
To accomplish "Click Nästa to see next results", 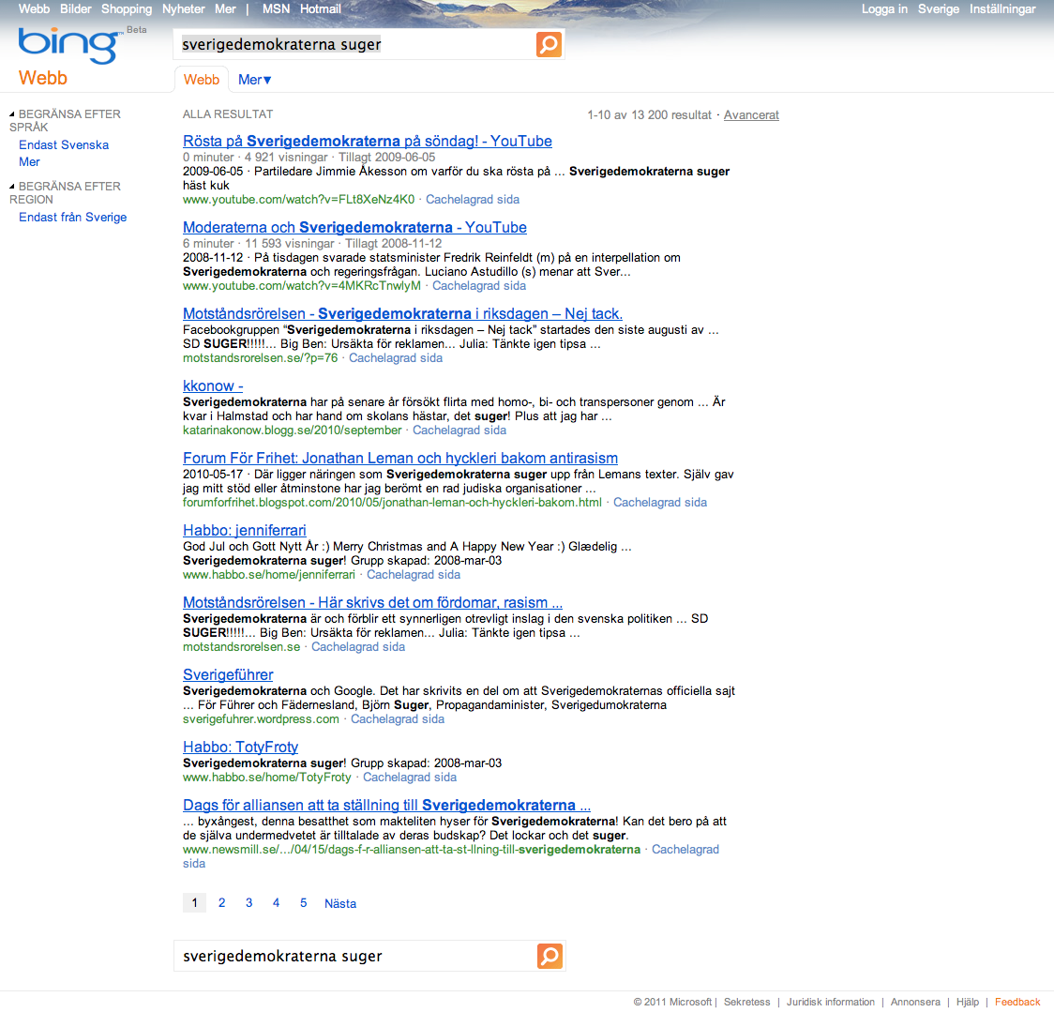I will click(x=340, y=904).
